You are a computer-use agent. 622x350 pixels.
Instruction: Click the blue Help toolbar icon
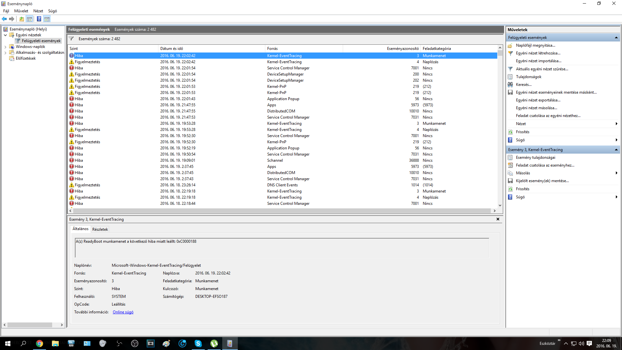[39, 19]
